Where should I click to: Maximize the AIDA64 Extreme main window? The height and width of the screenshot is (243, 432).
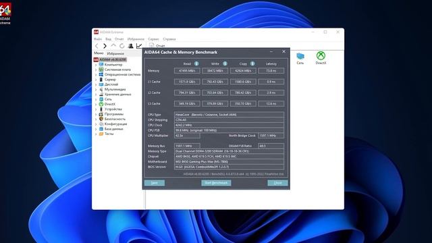click(x=325, y=32)
